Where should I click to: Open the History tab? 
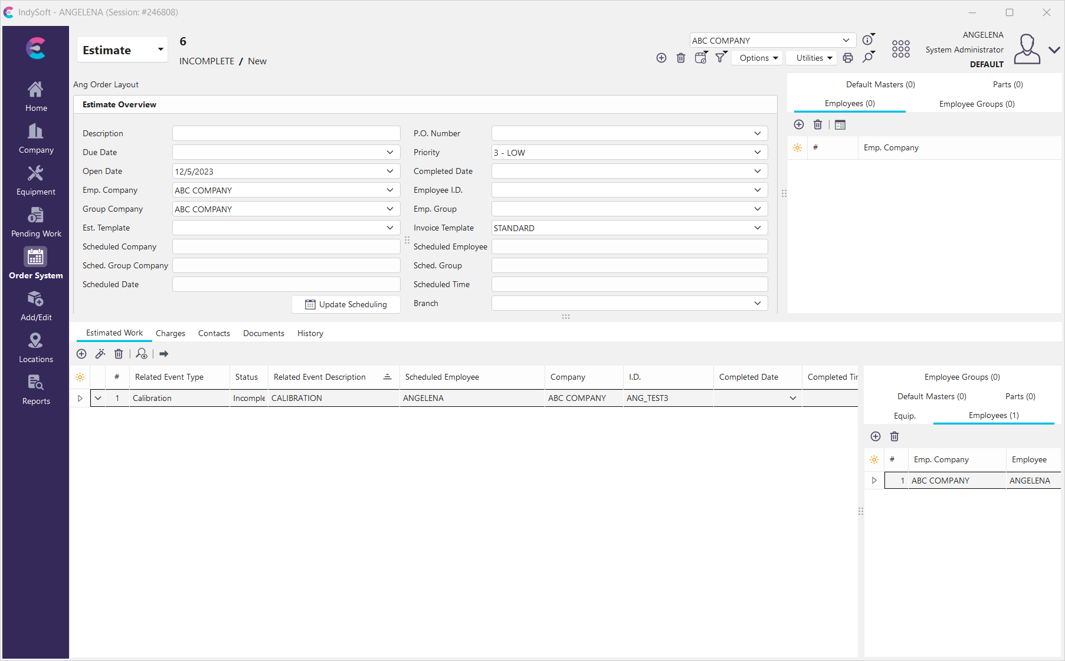pos(310,334)
